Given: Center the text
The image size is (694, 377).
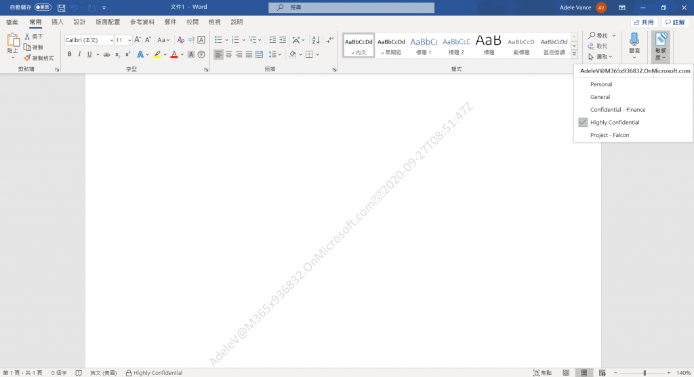Looking at the screenshot, I should [x=228, y=54].
